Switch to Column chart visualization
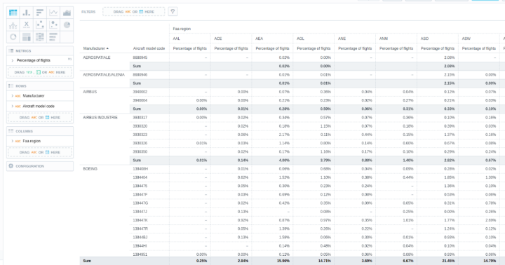 [27, 13]
